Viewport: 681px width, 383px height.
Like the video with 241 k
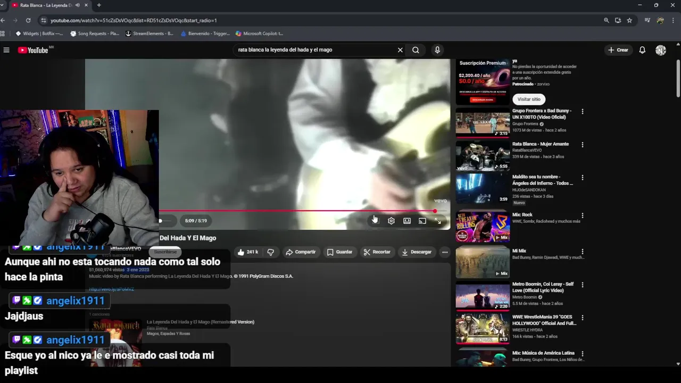tap(247, 252)
